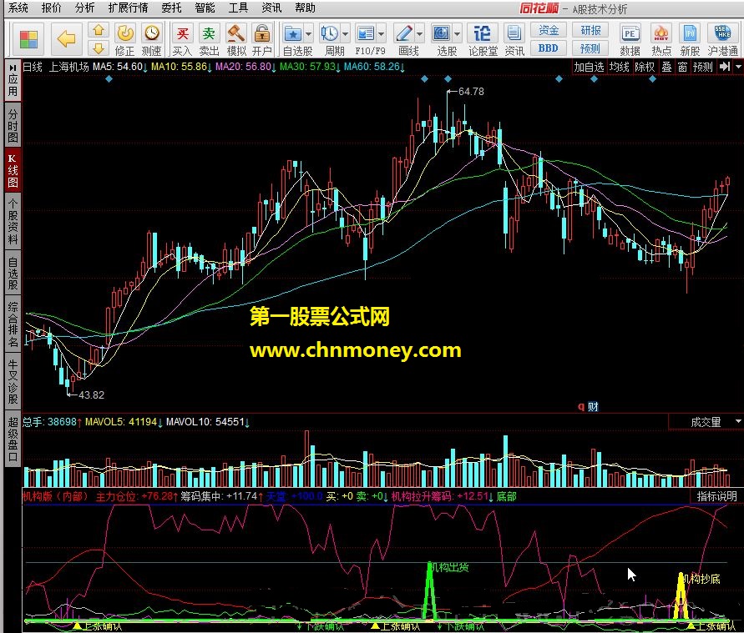
Task: Expand the 自选股 dropdown arrow
Action: pos(309,33)
